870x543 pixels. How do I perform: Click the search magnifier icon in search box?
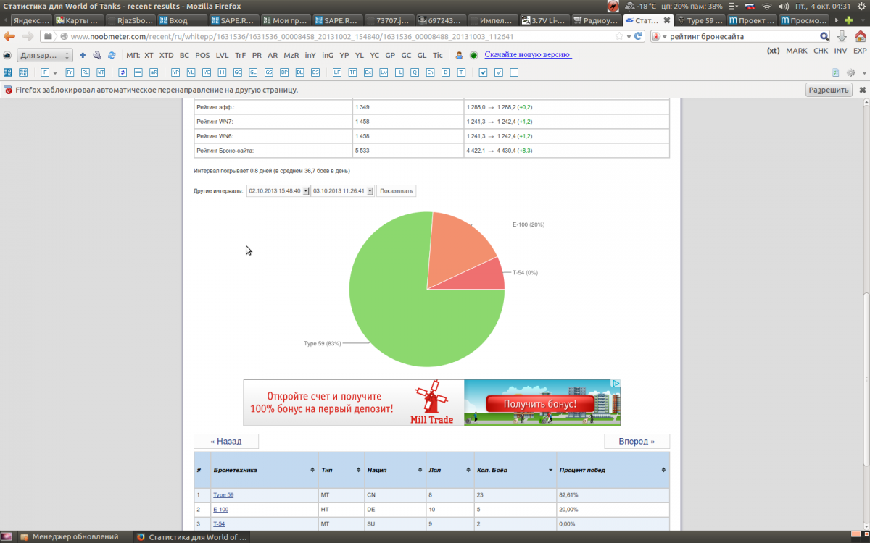[x=824, y=36]
